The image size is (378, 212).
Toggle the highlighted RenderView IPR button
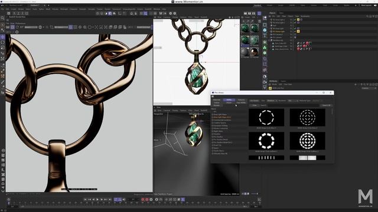[12, 27]
